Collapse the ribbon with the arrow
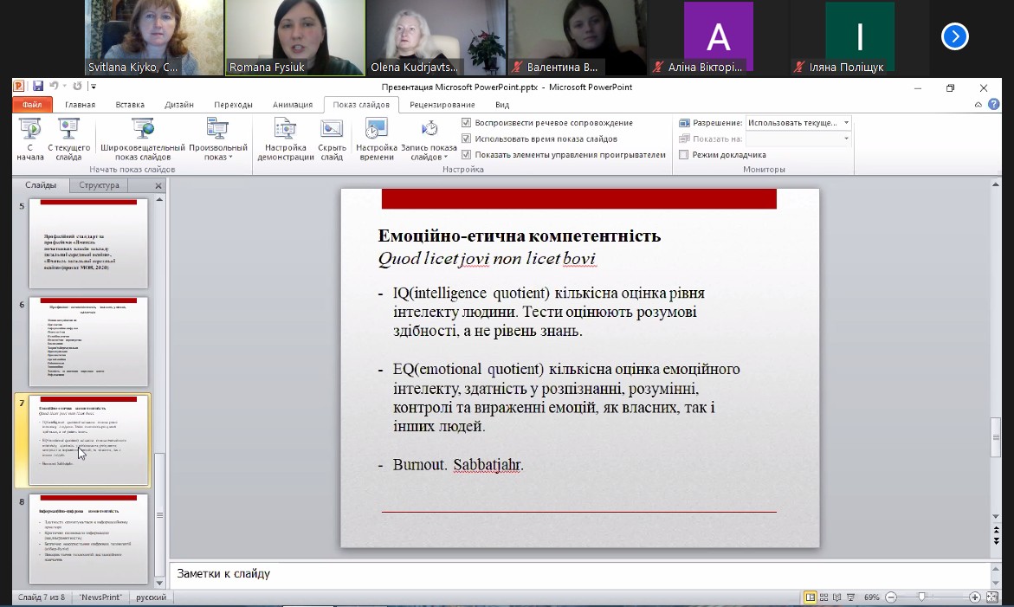Viewport: 1014px width, 607px height. 978,105
